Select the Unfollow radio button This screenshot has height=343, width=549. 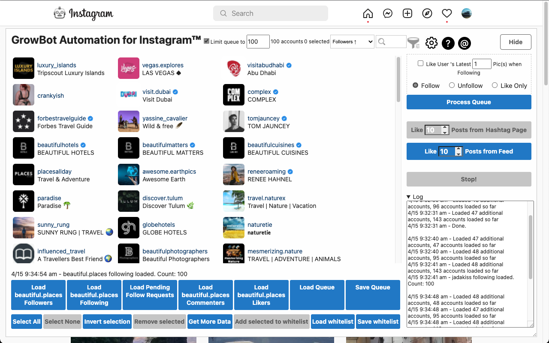coord(452,85)
